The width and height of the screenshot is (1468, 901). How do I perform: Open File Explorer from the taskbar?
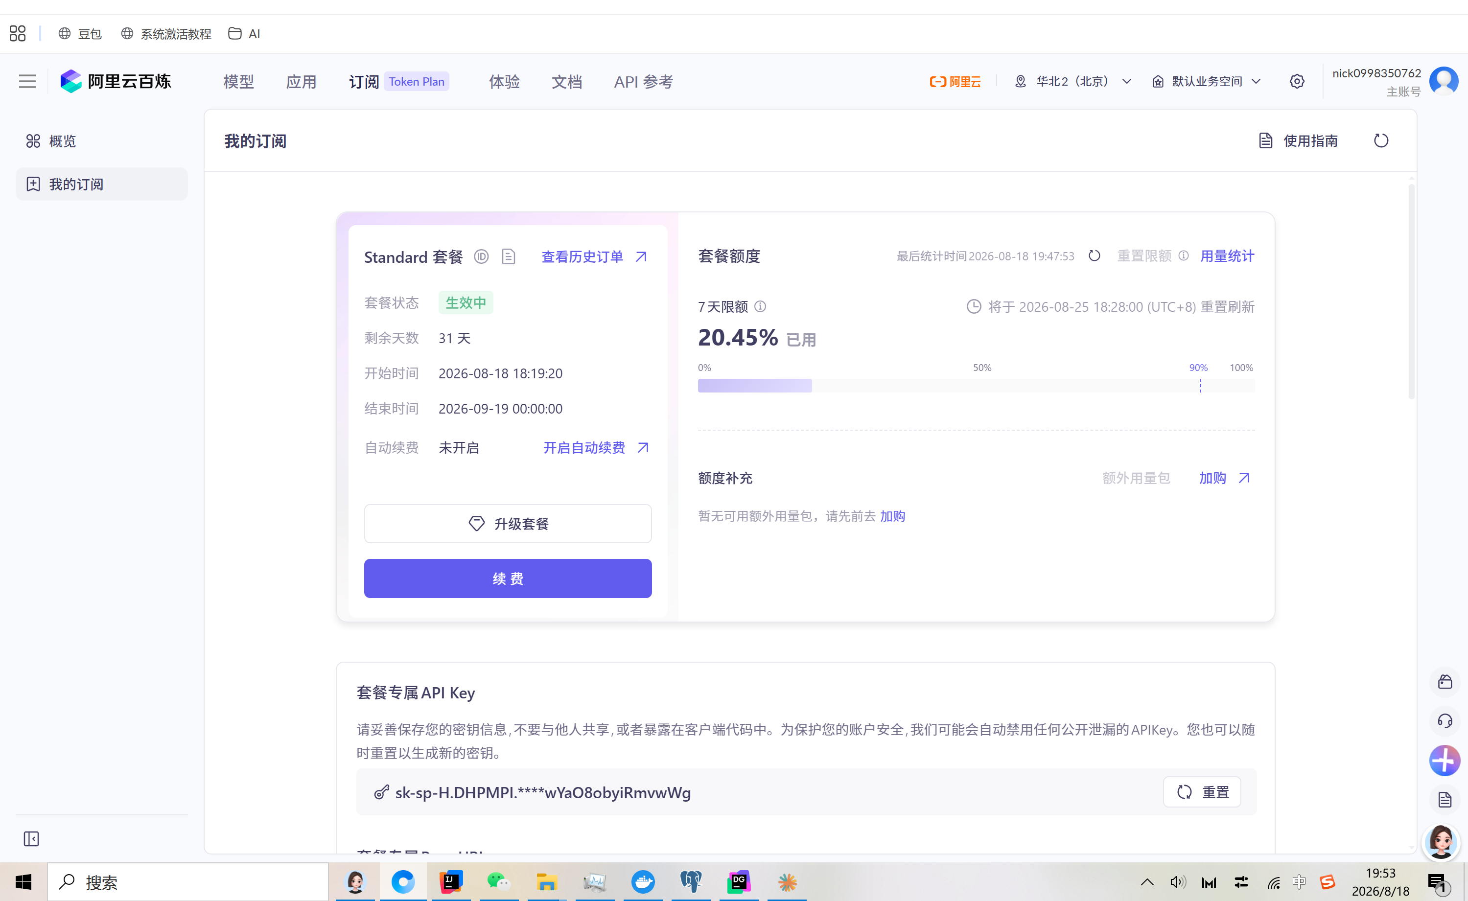click(547, 882)
